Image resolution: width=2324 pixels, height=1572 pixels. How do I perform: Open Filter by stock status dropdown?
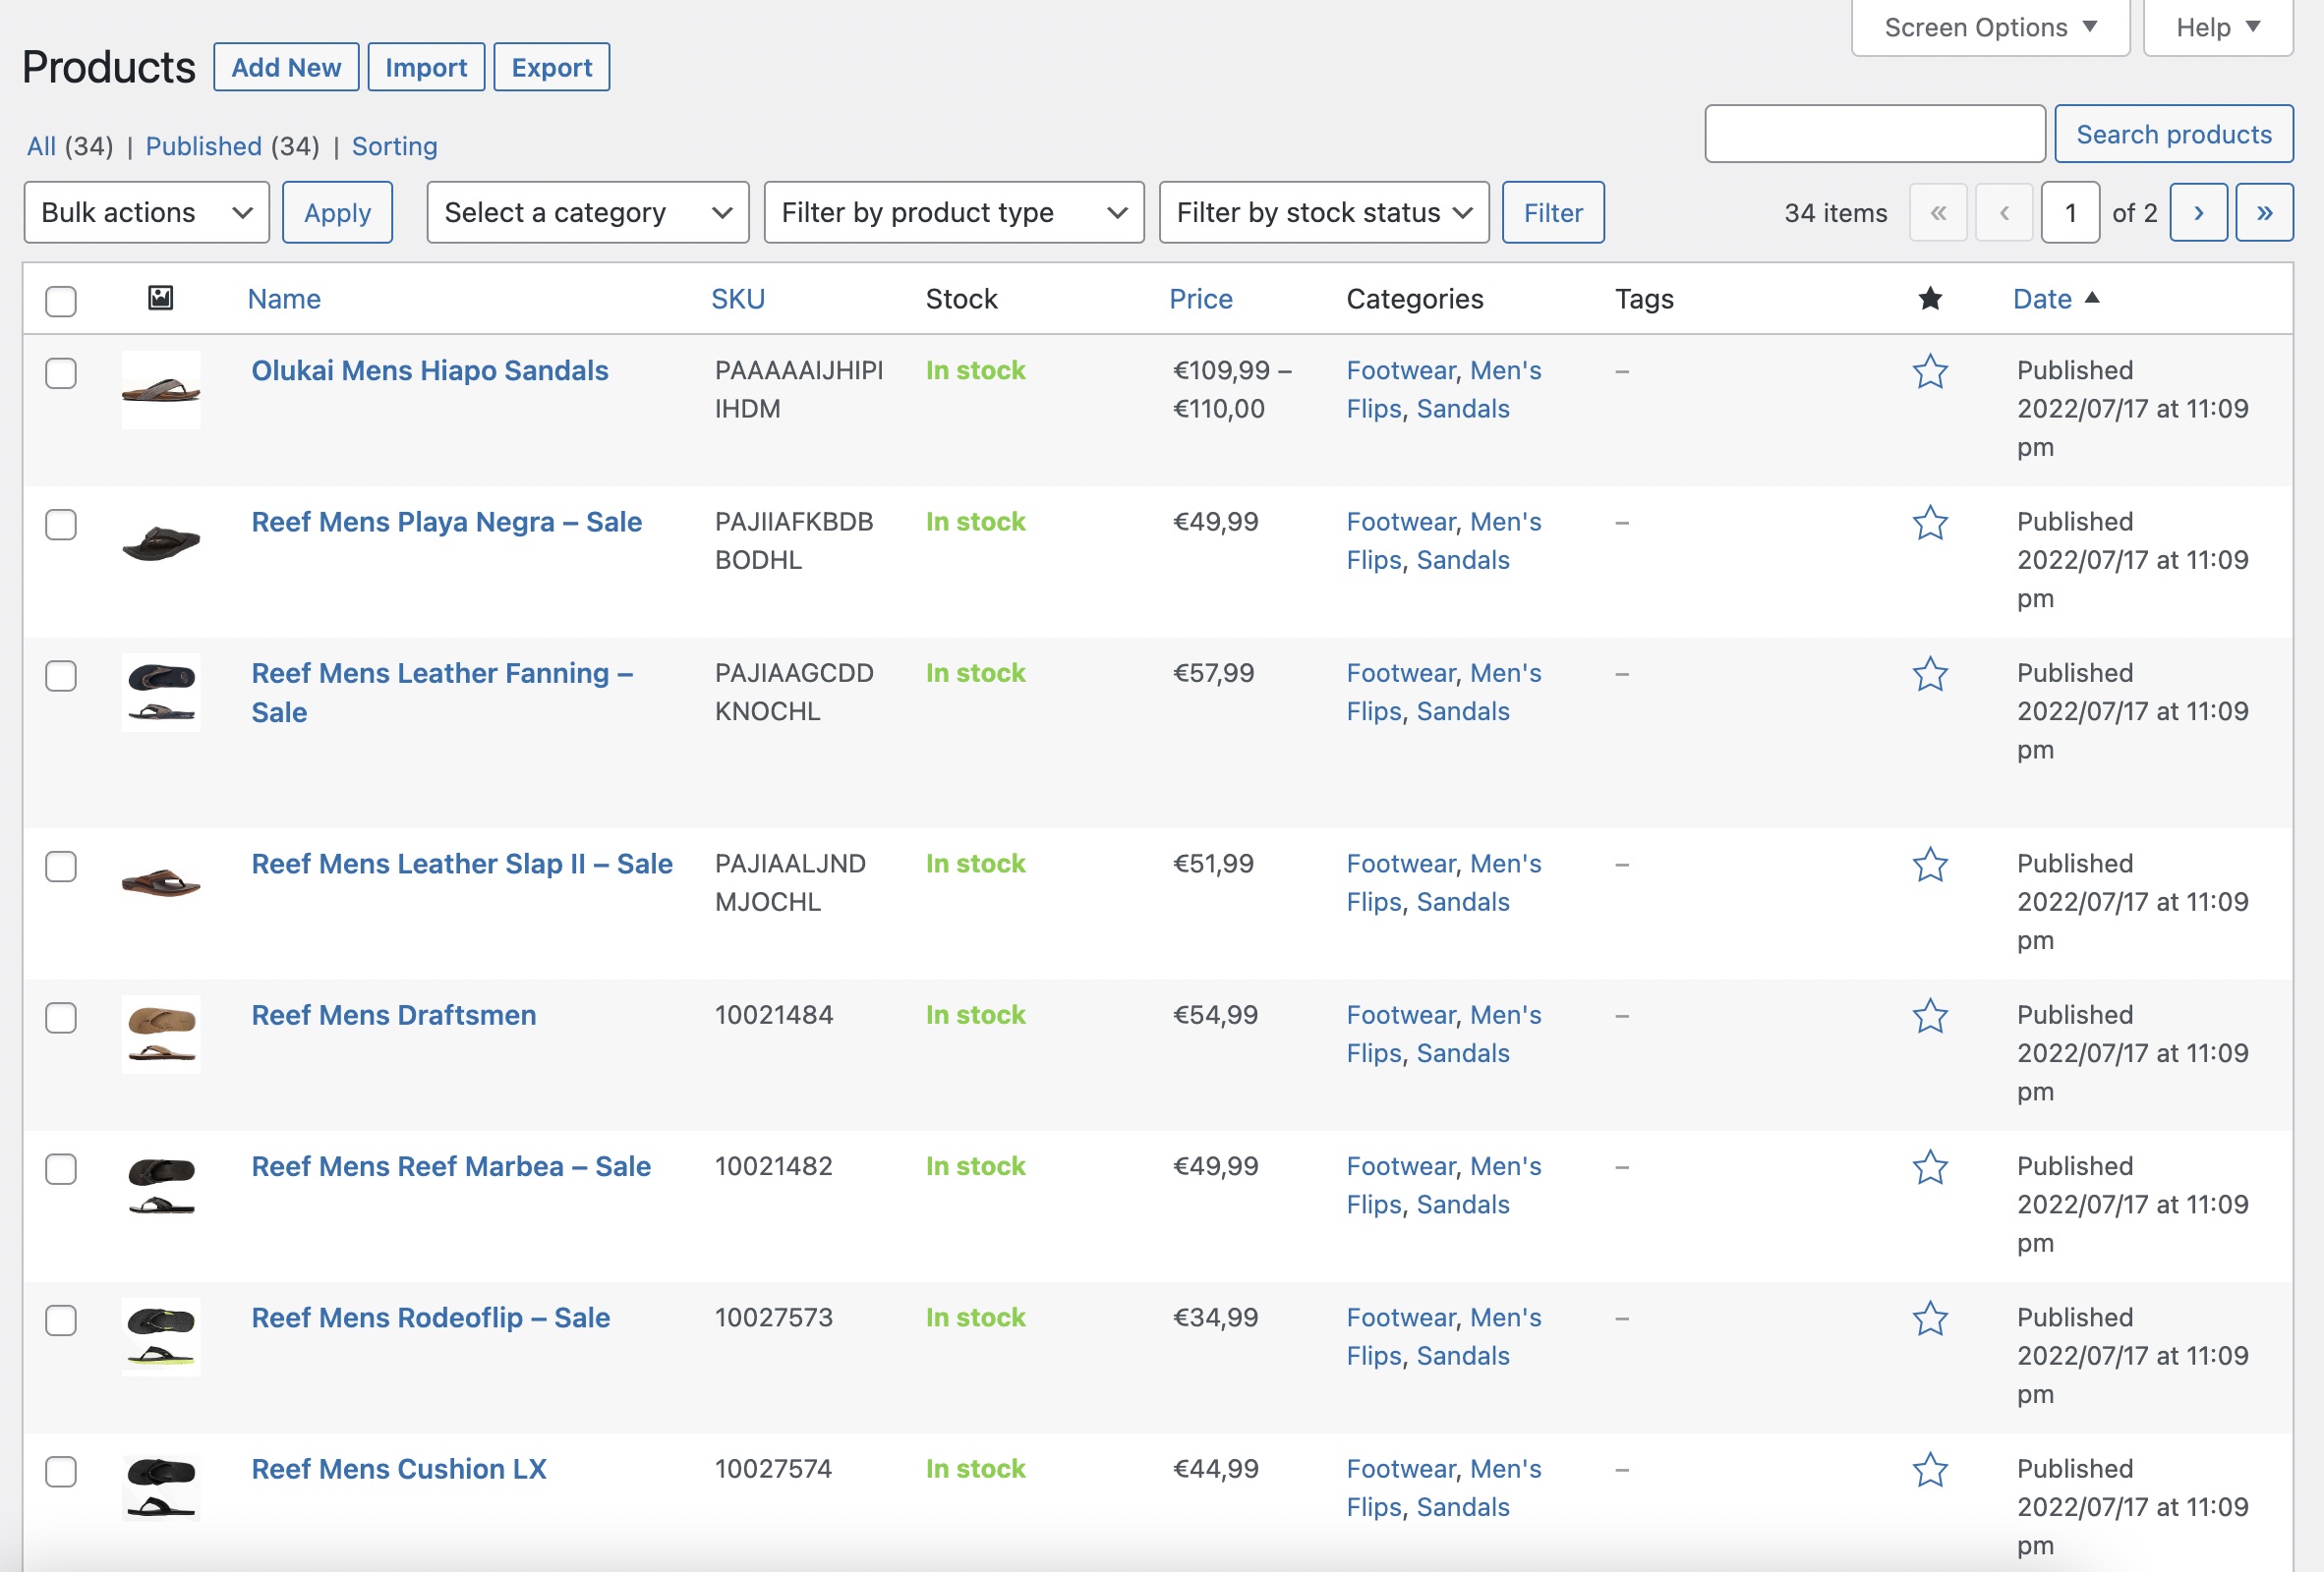[x=1323, y=213]
